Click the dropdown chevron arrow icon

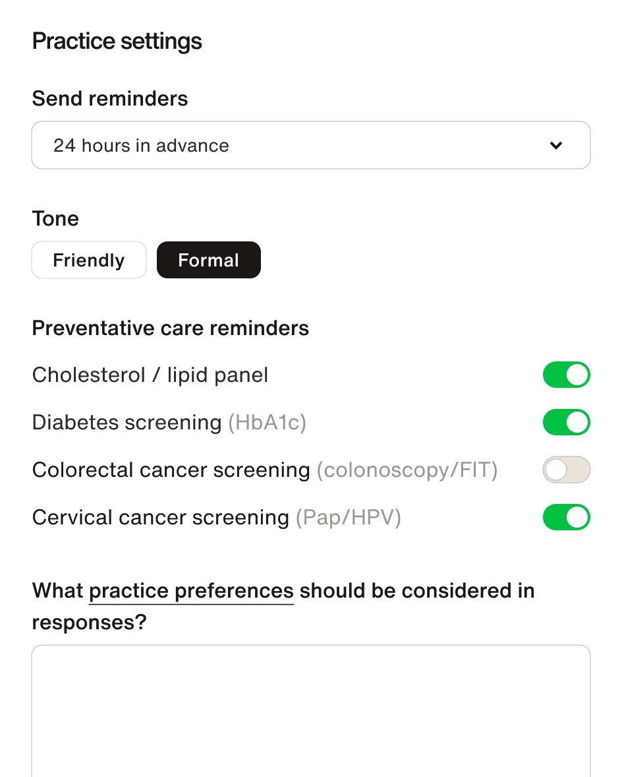(556, 146)
